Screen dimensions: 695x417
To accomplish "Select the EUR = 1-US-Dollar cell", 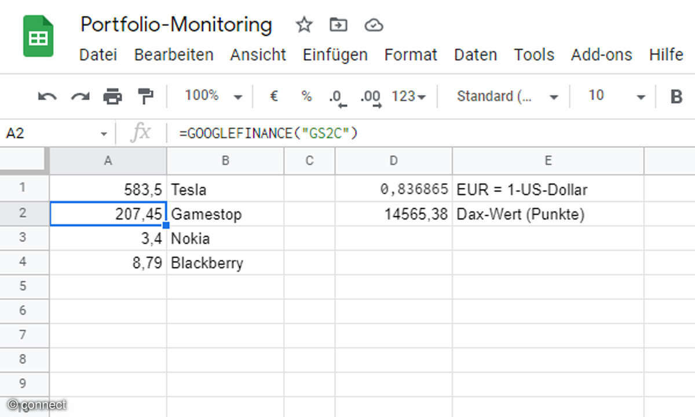I will [x=548, y=189].
